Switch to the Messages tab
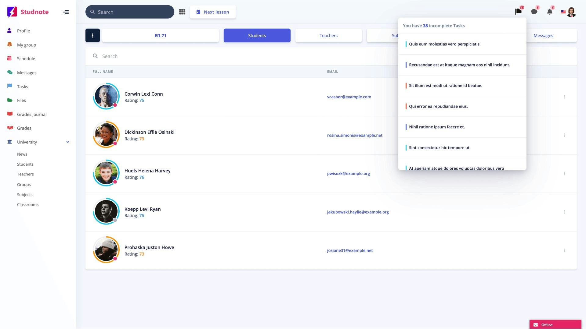The width and height of the screenshot is (586, 329). tap(543, 35)
